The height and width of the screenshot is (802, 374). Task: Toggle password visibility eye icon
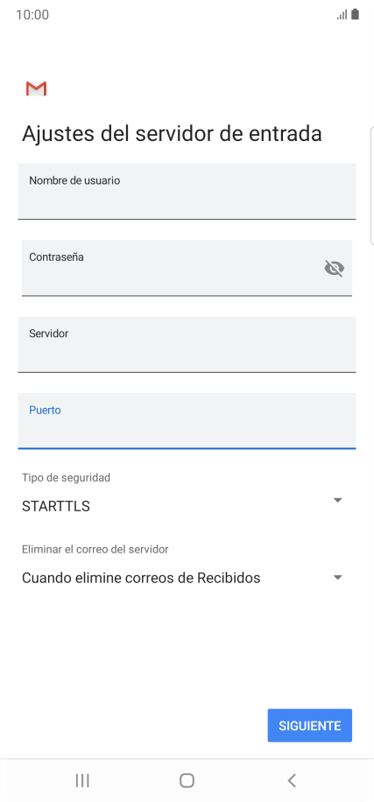(x=334, y=268)
